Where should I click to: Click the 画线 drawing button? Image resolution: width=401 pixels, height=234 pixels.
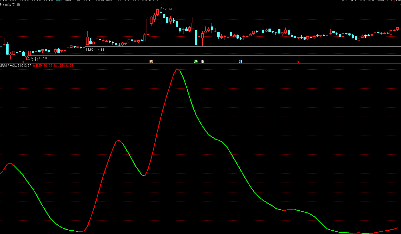(x=380, y=1)
